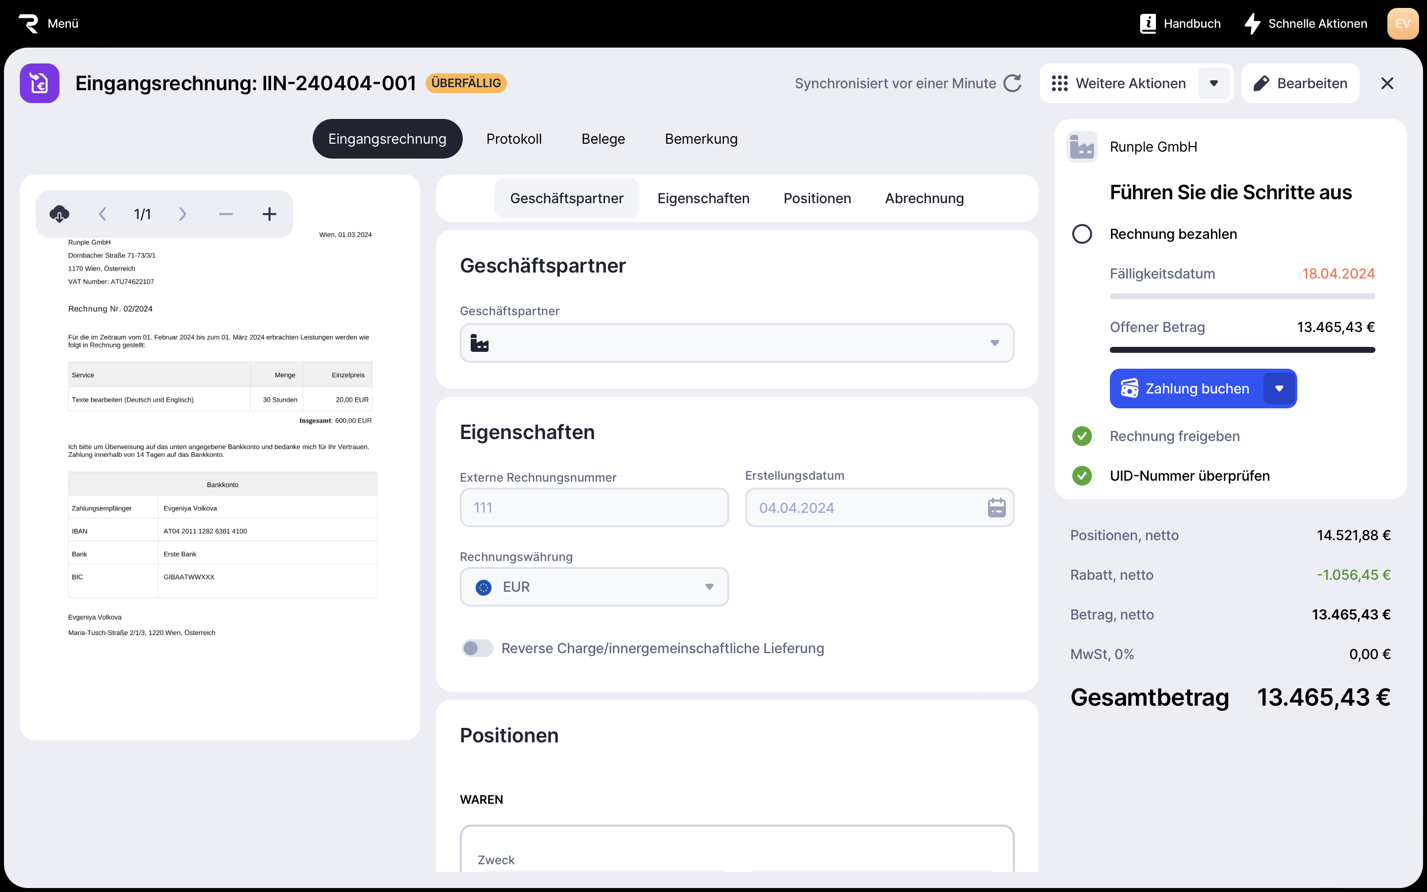
Task: Click the Bearbeiten button
Action: click(1300, 83)
